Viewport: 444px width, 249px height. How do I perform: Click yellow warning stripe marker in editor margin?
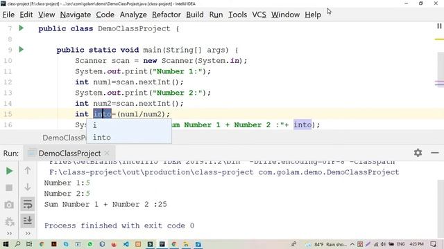tap(439, 39)
